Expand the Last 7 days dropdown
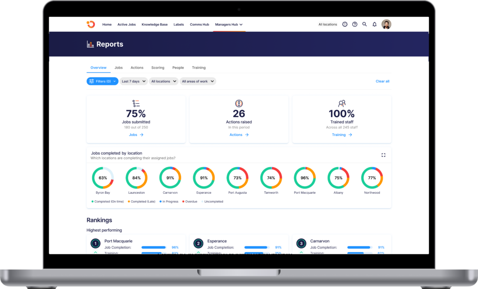 tap(134, 81)
